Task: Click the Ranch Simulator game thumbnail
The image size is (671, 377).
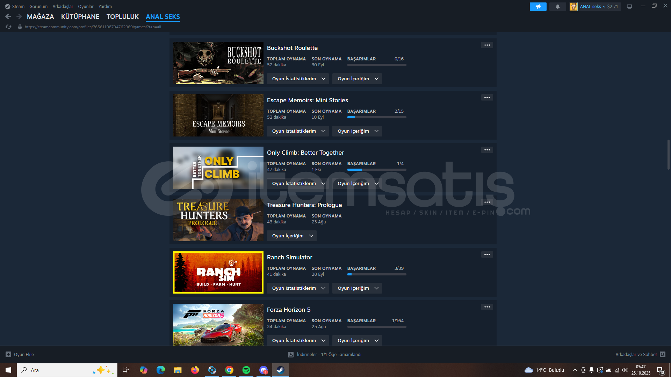Action: tap(218, 272)
